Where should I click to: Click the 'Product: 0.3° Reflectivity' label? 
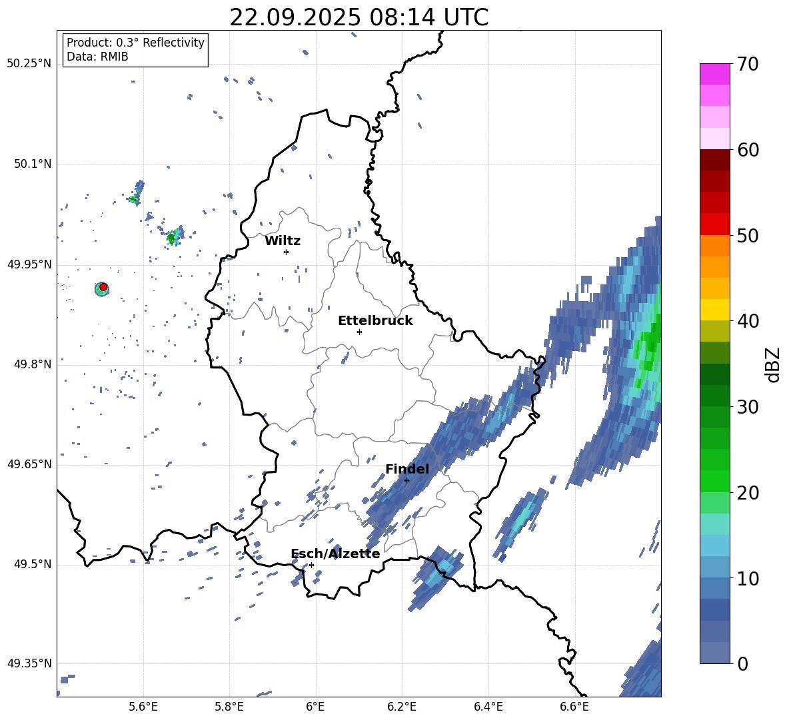point(135,43)
